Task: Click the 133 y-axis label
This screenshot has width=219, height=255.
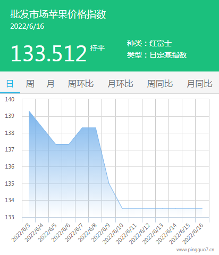Action: pos(10,217)
